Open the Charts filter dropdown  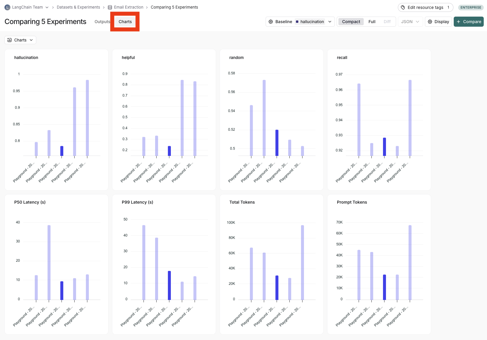[31, 40]
